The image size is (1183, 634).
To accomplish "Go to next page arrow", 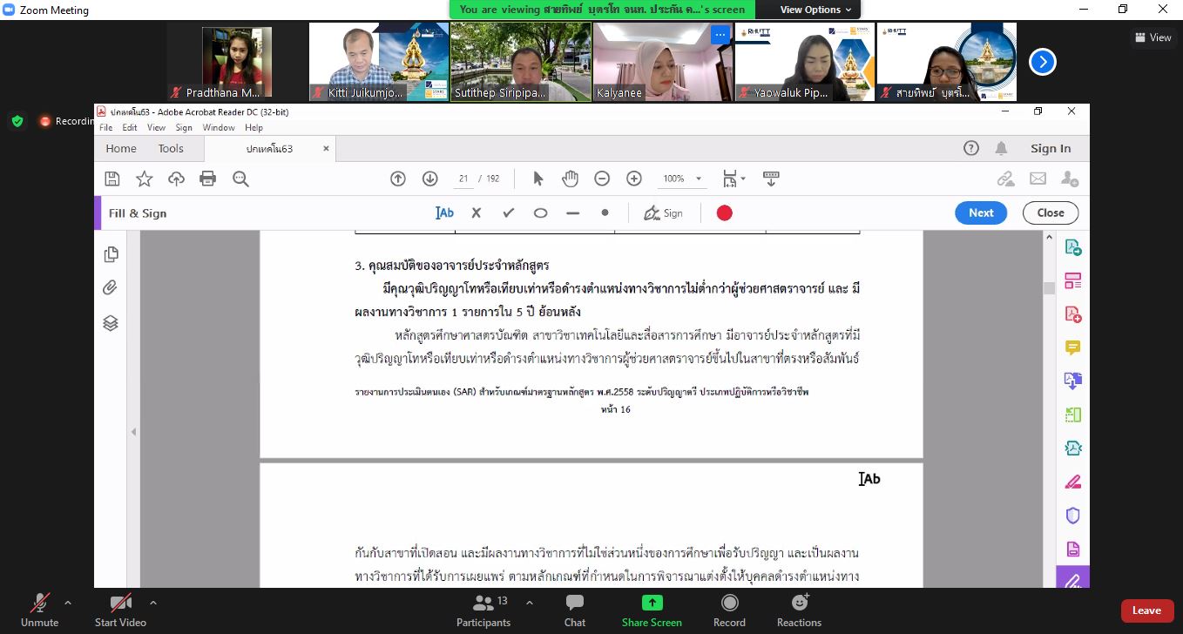I will click(429, 179).
